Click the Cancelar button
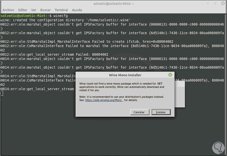The image size is (227, 156). point(140,112)
